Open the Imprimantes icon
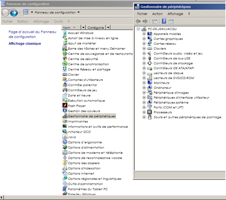This screenshot has width=226, height=200. click(x=65, y=121)
